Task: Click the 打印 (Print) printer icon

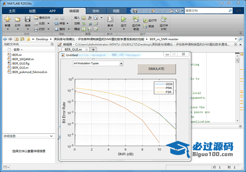Action: click(x=36, y=29)
